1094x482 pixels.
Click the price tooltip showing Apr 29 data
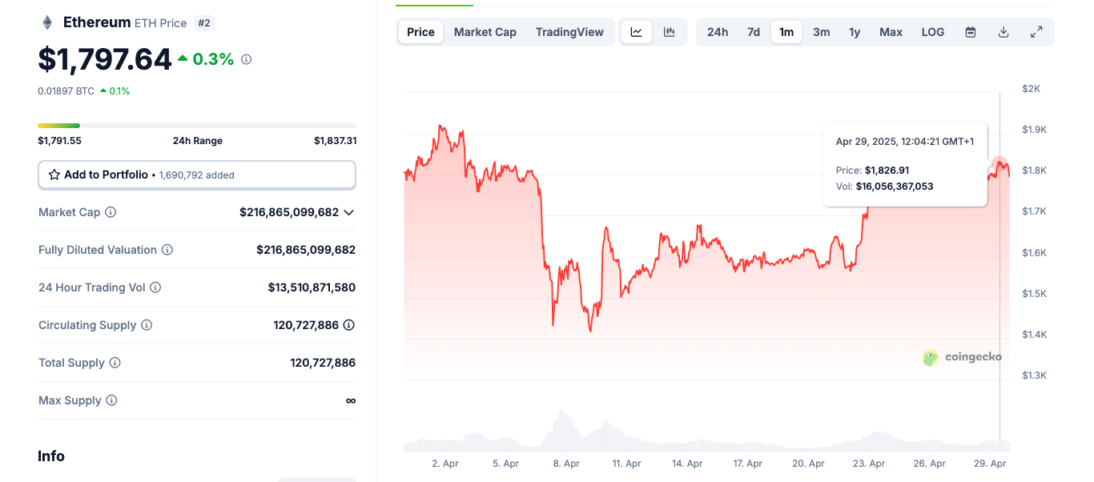click(x=905, y=164)
